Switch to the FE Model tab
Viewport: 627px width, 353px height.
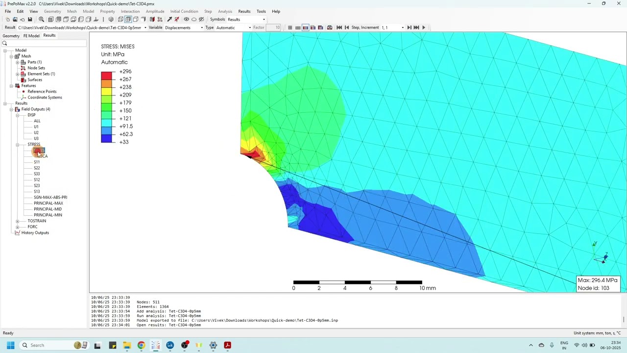coord(31,36)
